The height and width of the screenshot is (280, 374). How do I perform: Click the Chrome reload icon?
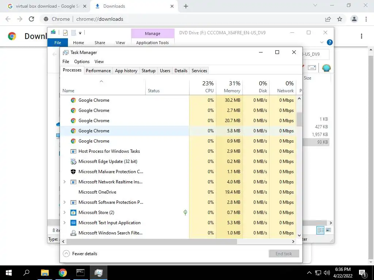[31, 19]
